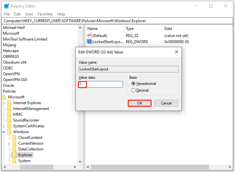Select the Decimal base option
The image size is (235, 172).
140,90
